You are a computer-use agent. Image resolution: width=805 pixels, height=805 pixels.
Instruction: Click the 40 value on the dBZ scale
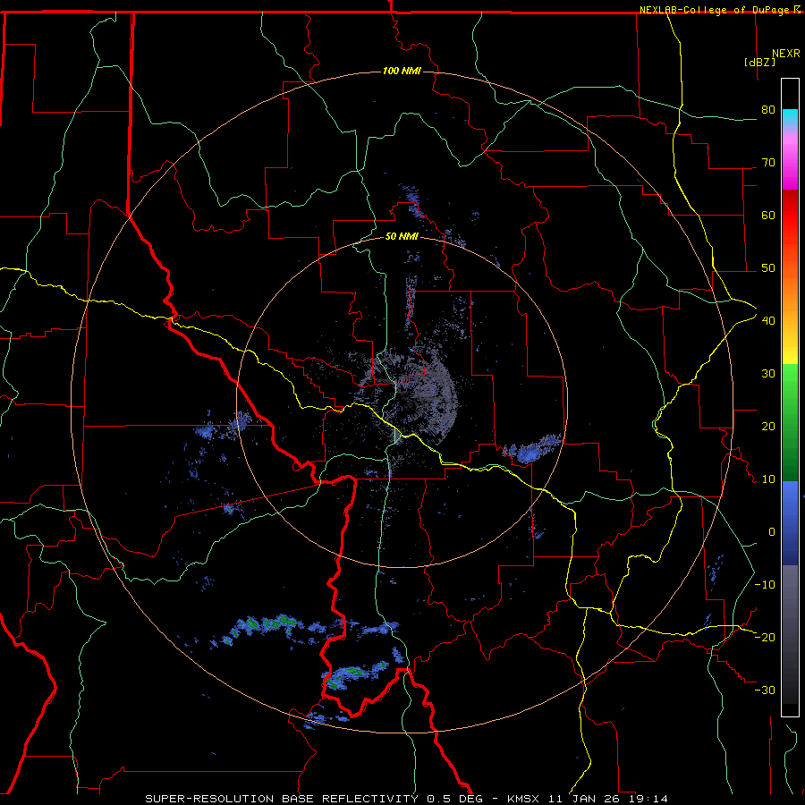tap(768, 320)
